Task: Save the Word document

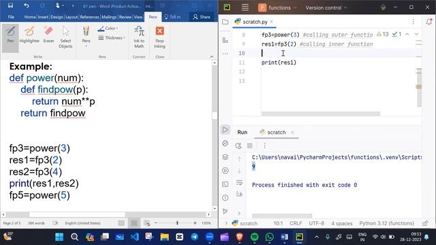Action: coord(10,5)
